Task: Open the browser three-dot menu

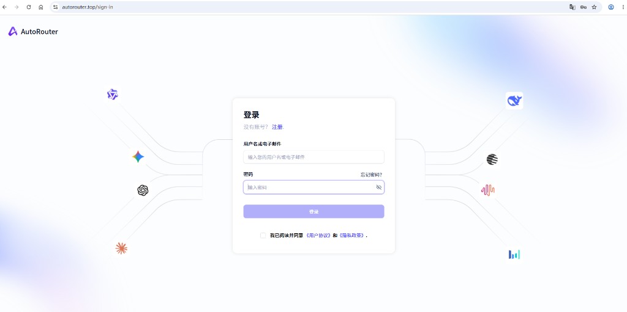Action: point(623,7)
